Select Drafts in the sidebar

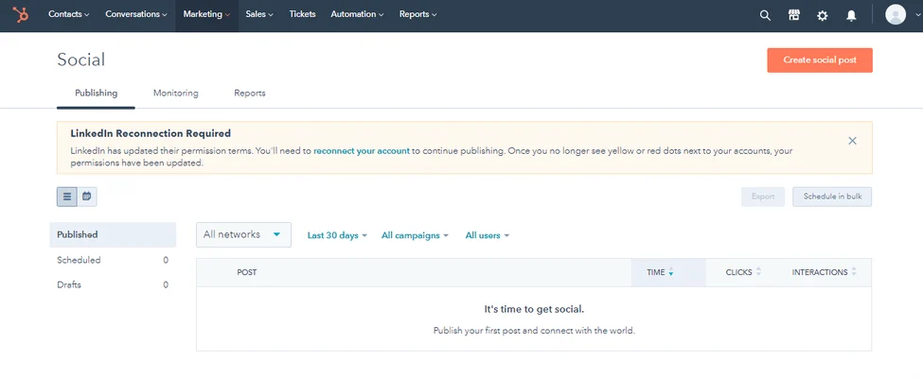coord(113,284)
